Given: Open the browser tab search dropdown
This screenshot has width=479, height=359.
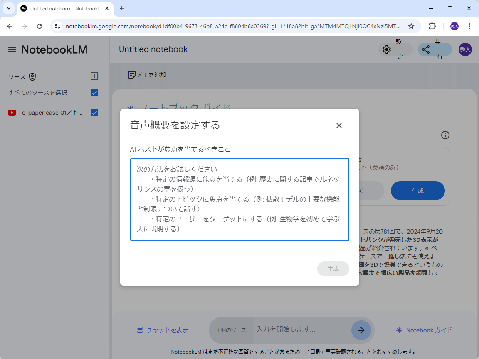Looking at the screenshot, I should pos(9,8).
